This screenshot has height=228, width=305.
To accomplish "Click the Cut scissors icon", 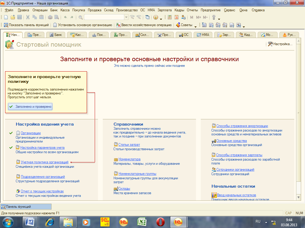I will pos(28,17).
